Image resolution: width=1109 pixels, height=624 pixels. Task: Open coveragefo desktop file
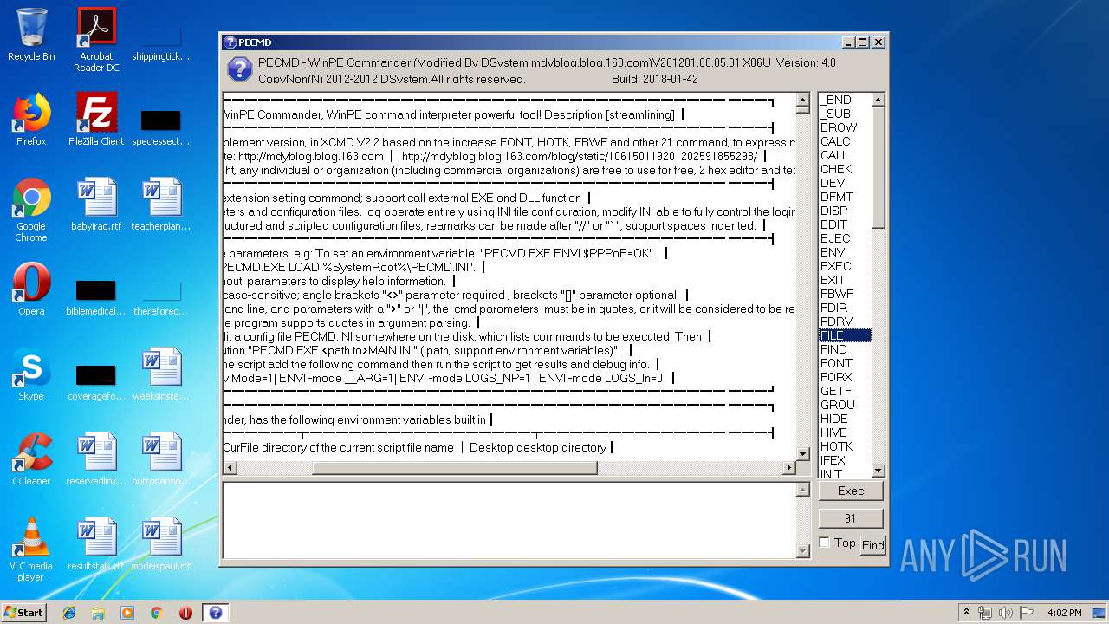point(96,381)
